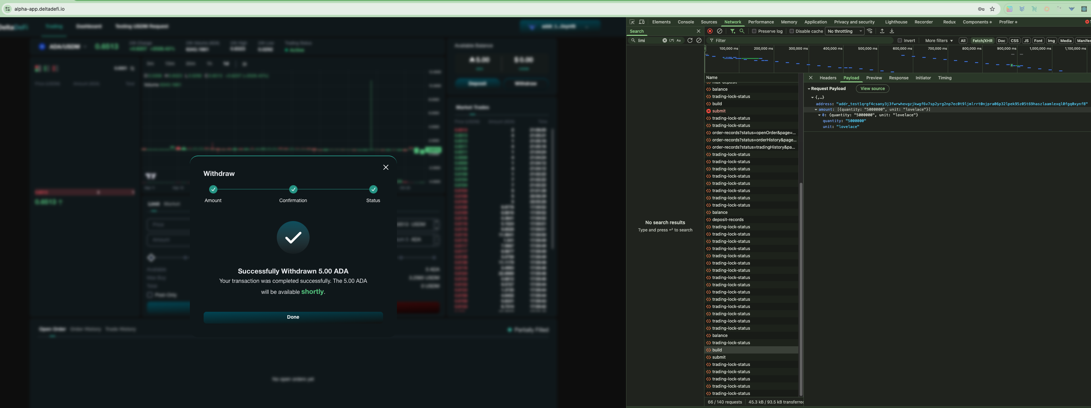
Task: Click the View source button
Action: tap(872, 89)
